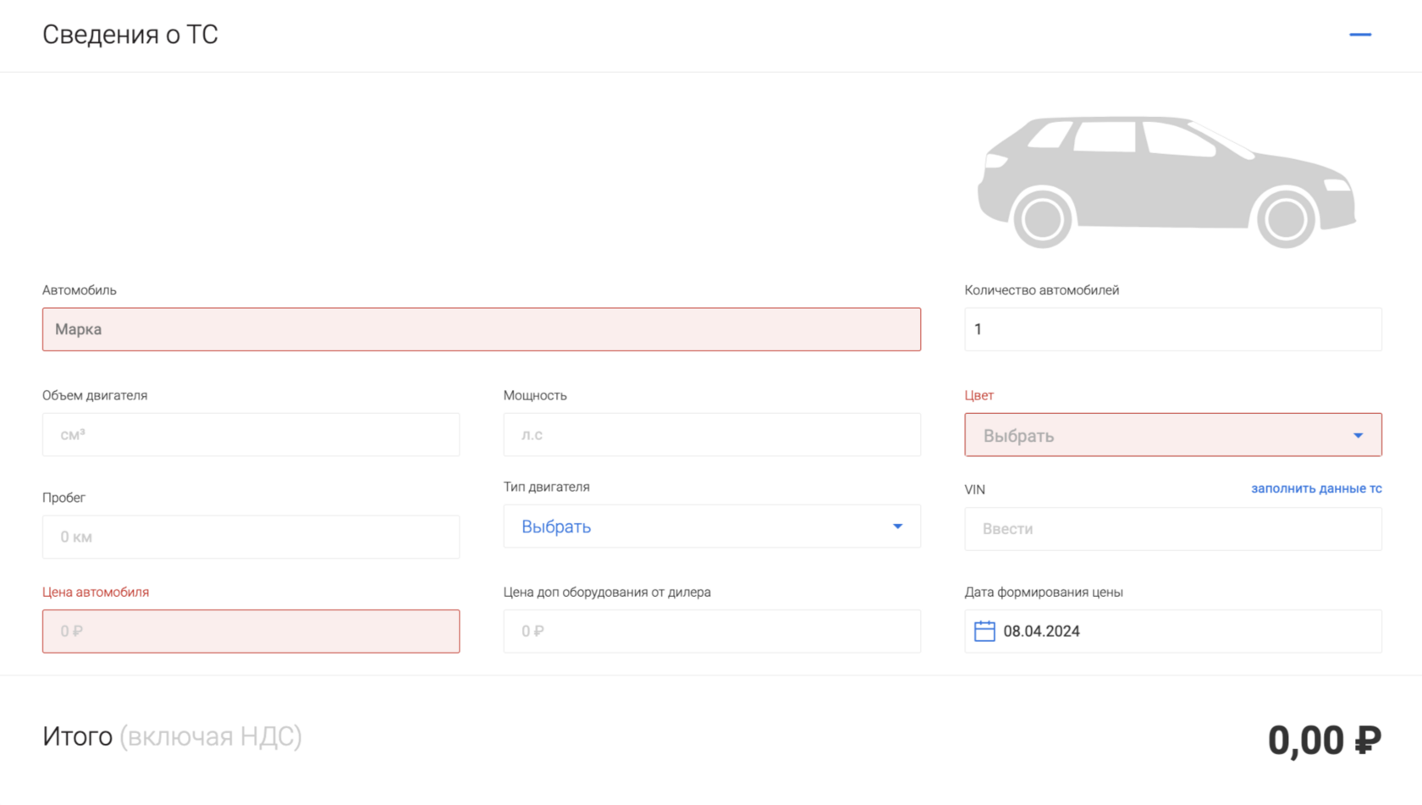Click the Сведения о ТС heading
The image size is (1422, 805).
tap(130, 35)
